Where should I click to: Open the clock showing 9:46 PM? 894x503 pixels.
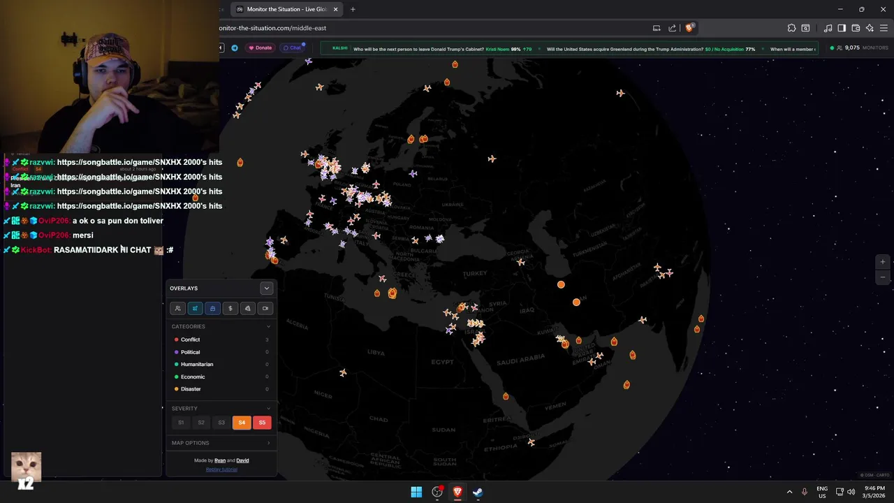coord(874,492)
